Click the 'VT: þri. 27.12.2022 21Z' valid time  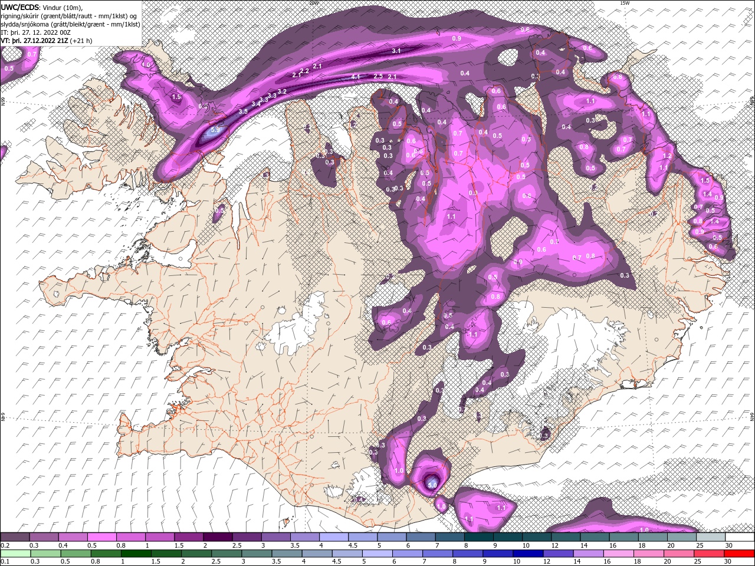click(34, 41)
